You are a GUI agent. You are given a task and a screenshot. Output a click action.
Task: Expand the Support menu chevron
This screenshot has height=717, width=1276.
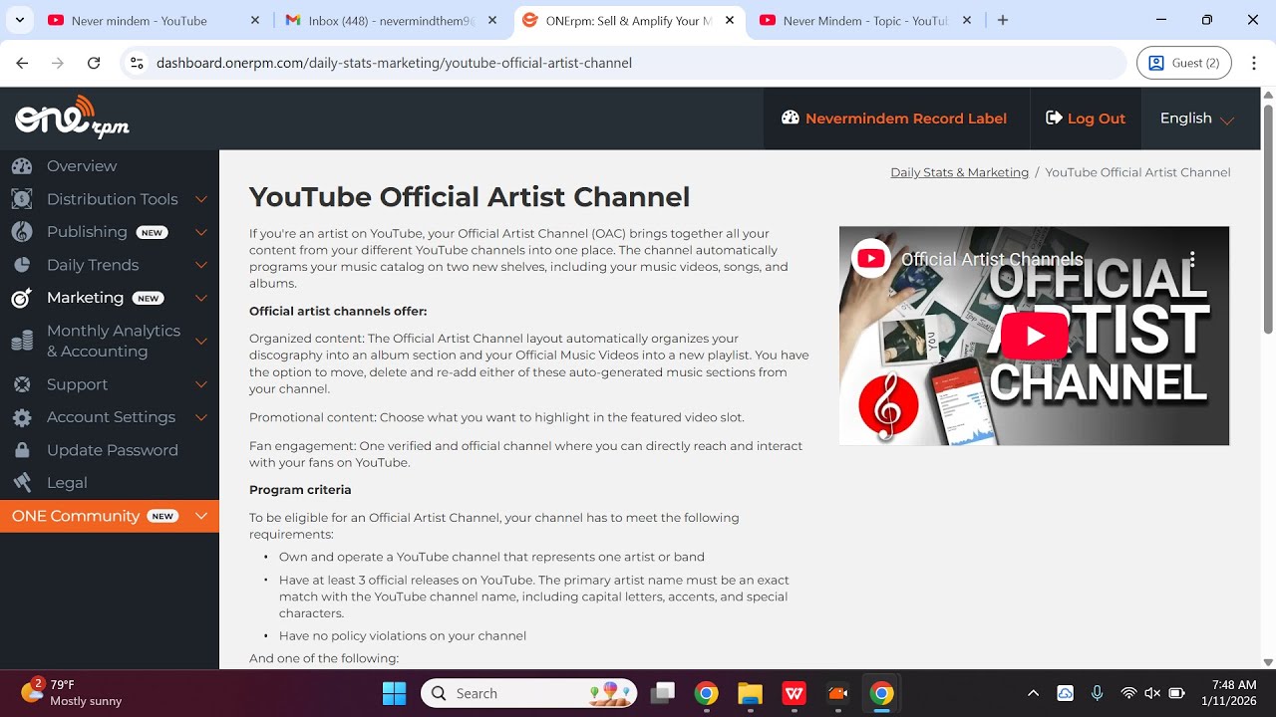(x=201, y=384)
